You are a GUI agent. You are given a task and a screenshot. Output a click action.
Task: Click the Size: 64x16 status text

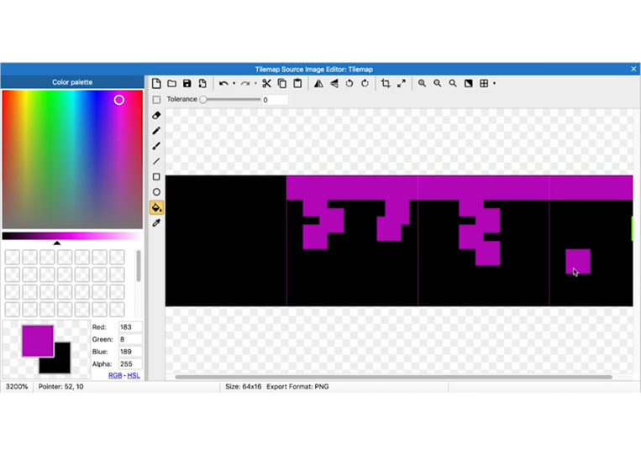tap(244, 387)
